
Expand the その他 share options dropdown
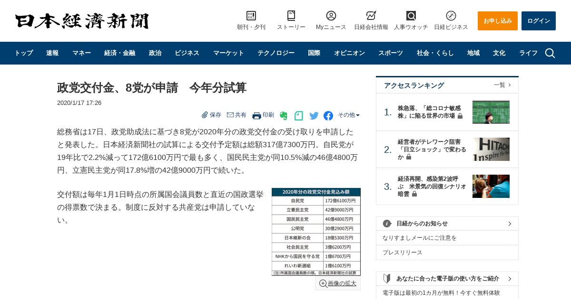coord(349,115)
